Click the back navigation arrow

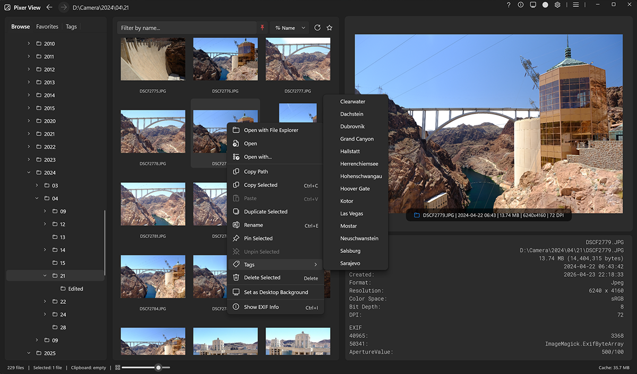coord(49,7)
